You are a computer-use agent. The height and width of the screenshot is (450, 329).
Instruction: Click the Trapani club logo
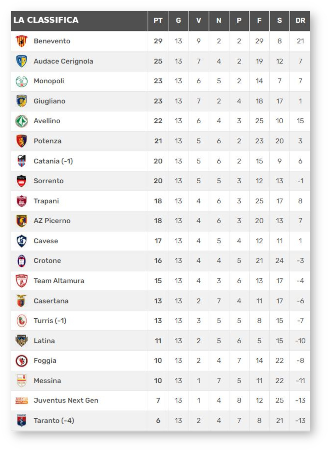(21, 201)
